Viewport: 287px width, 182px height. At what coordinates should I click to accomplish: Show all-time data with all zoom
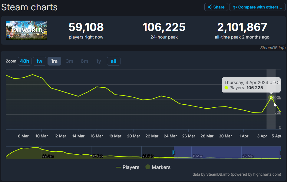(114, 61)
